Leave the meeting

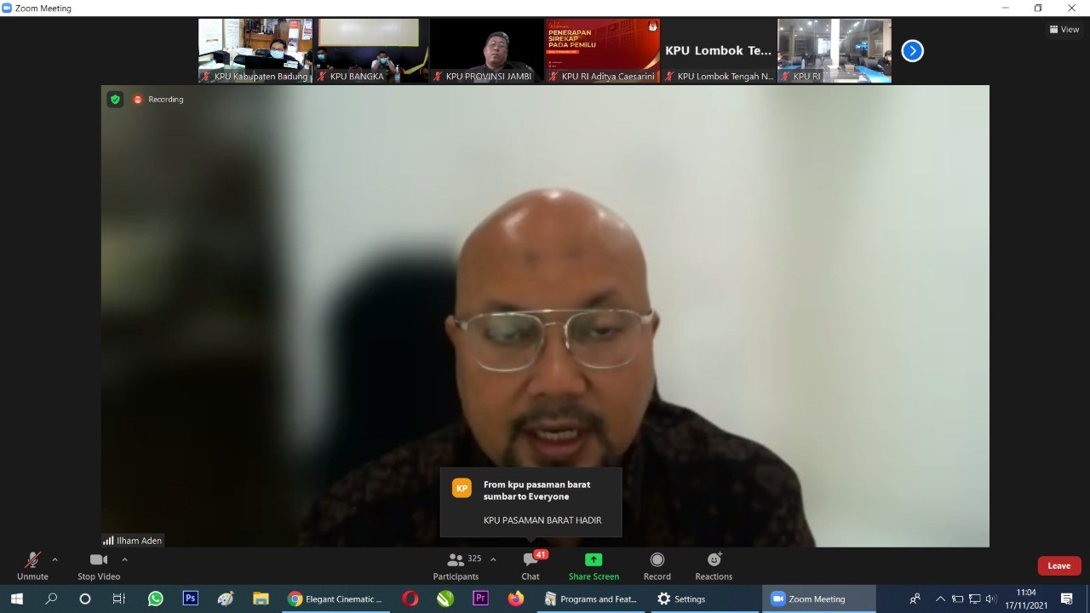pos(1058,565)
